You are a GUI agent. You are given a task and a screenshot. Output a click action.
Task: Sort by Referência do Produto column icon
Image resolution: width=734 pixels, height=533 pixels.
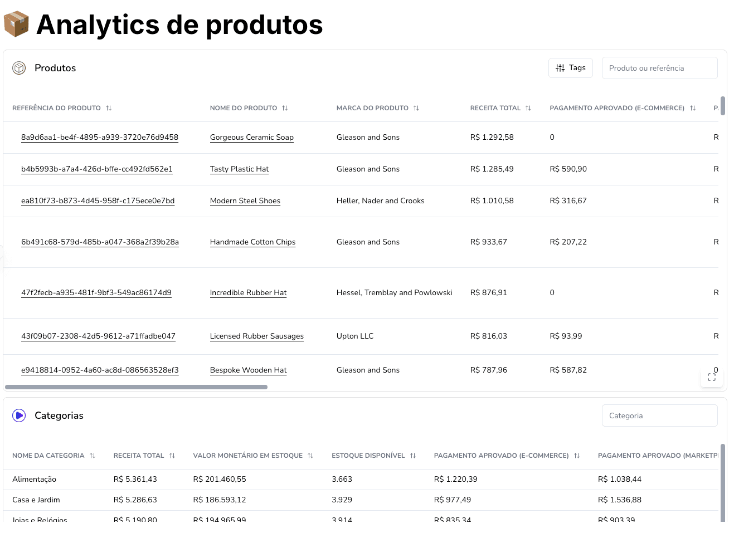coord(109,108)
